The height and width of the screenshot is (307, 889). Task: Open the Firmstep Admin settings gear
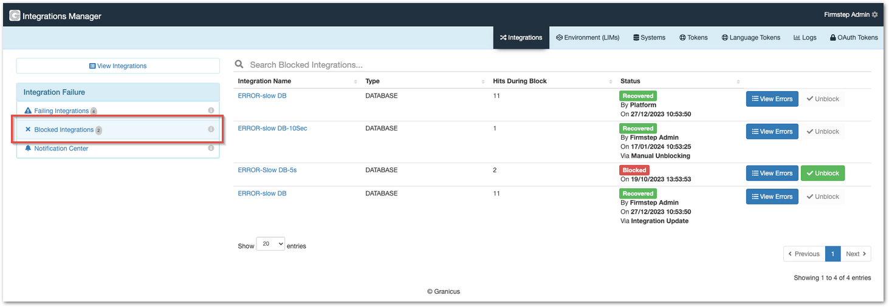[x=875, y=15]
